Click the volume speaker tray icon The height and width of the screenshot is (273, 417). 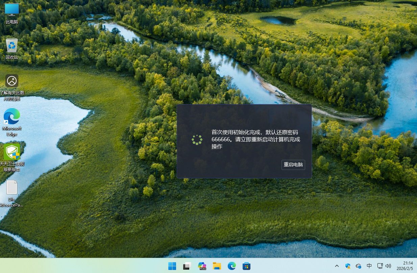[388, 266]
